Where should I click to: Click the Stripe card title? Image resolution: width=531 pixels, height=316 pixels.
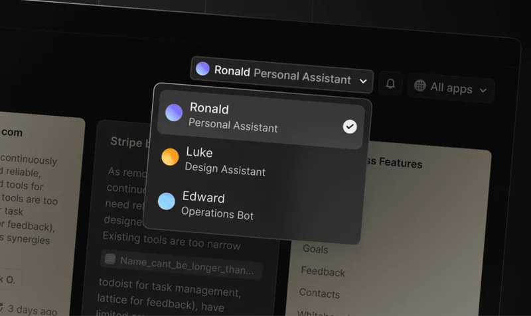click(x=129, y=142)
